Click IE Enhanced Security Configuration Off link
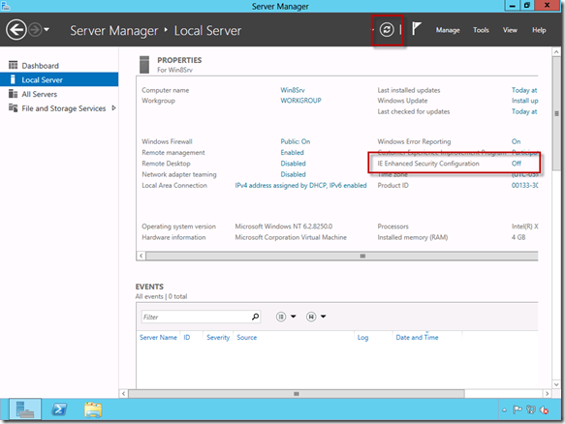Screen dimensions: 565x424 [x=517, y=164]
